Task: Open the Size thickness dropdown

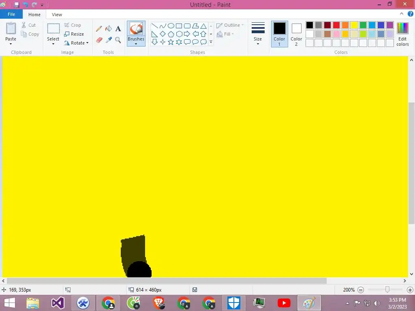Action: [258, 34]
